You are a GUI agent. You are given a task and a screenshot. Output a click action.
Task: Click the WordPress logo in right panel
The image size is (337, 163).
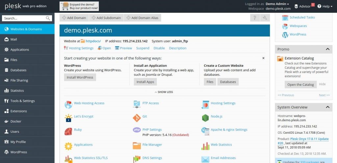(285, 35)
